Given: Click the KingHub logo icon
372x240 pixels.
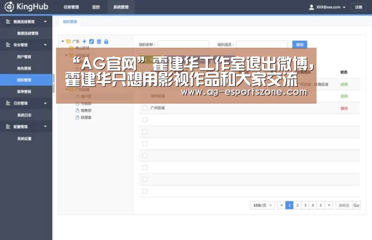Looking at the screenshot, I should pyautogui.click(x=9, y=7).
